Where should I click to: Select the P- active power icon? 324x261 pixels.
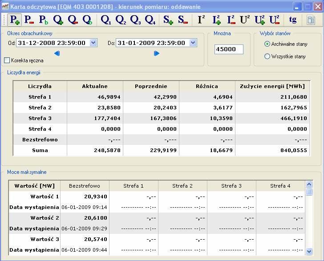pyautogui.click(x=29, y=20)
